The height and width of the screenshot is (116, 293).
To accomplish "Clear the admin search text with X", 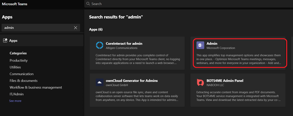I will 76,28.
